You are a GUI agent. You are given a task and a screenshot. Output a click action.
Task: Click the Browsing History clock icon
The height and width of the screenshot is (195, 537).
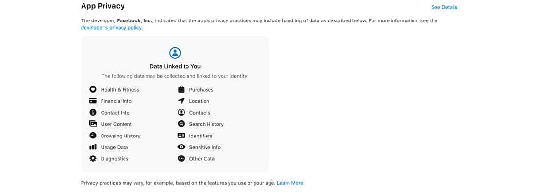pos(93,136)
